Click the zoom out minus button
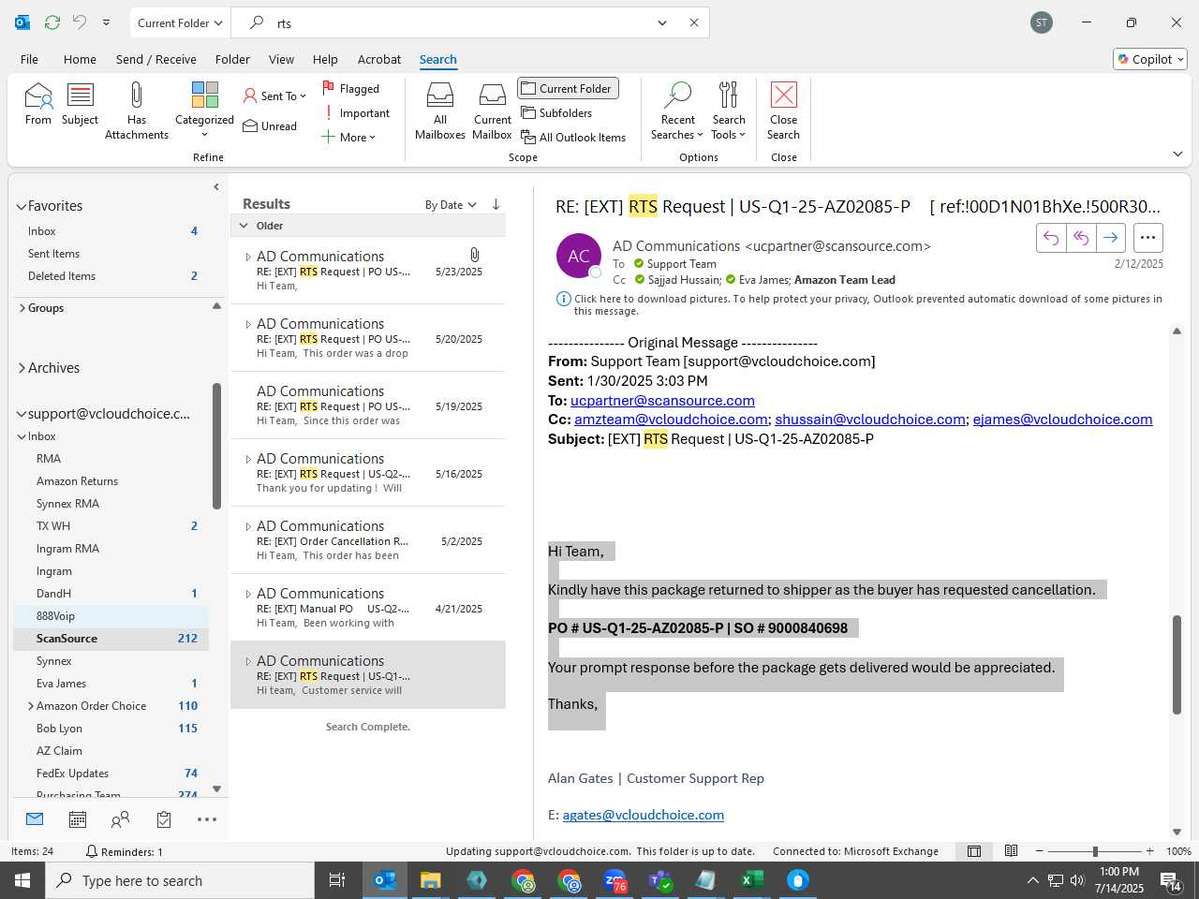This screenshot has width=1199, height=899. pyautogui.click(x=1040, y=851)
